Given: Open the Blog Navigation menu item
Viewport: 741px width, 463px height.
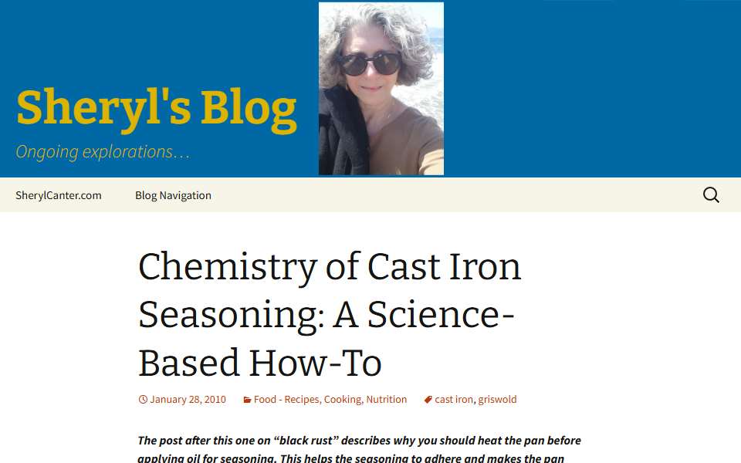Looking at the screenshot, I should [x=173, y=195].
